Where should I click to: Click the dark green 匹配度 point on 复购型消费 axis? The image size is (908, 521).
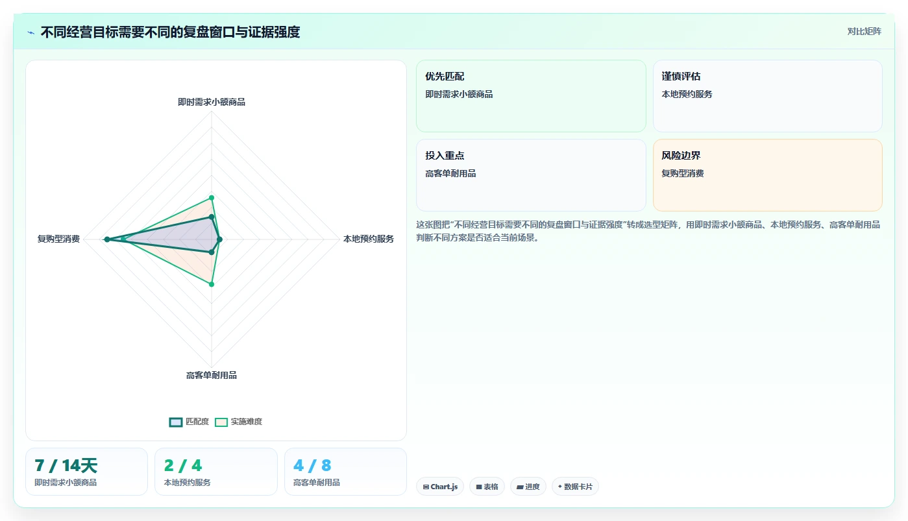pyautogui.click(x=106, y=239)
